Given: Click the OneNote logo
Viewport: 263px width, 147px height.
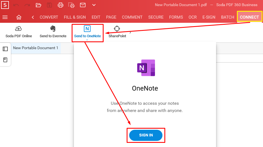Looking at the screenshot, I should point(146,68).
